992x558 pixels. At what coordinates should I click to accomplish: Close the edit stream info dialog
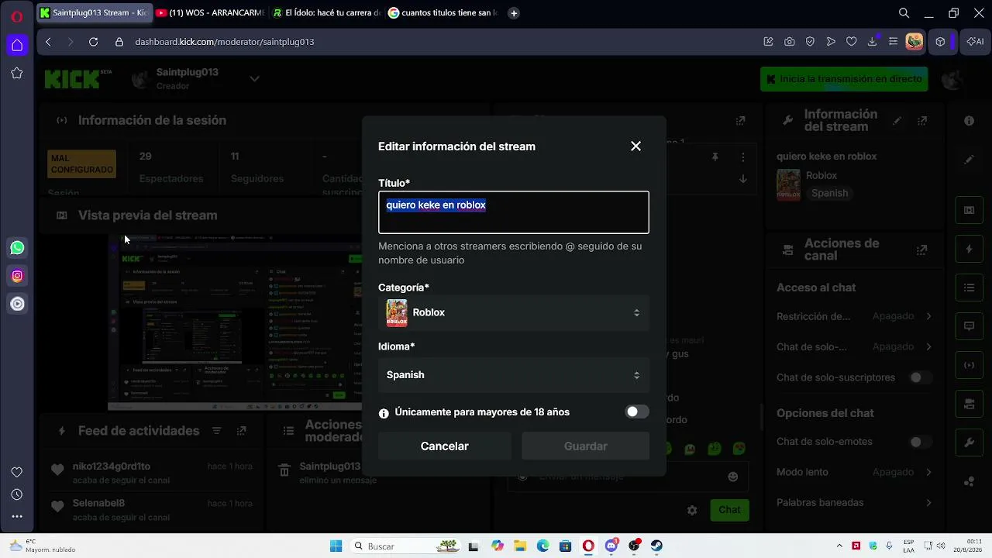[x=635, y=146]
